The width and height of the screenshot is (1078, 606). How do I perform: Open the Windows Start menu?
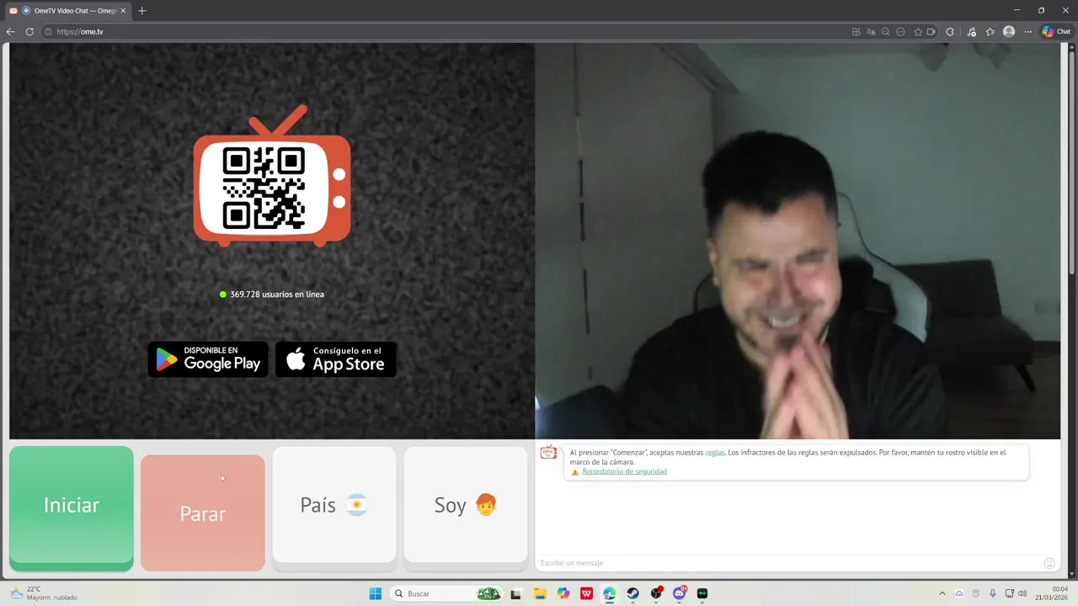pos(376,593)
